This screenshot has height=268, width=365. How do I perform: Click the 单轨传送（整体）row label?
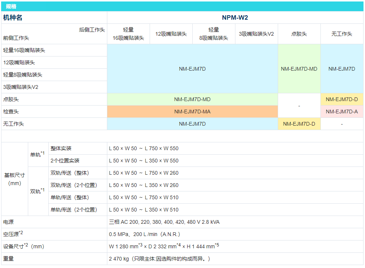click(x=69, y=197)
